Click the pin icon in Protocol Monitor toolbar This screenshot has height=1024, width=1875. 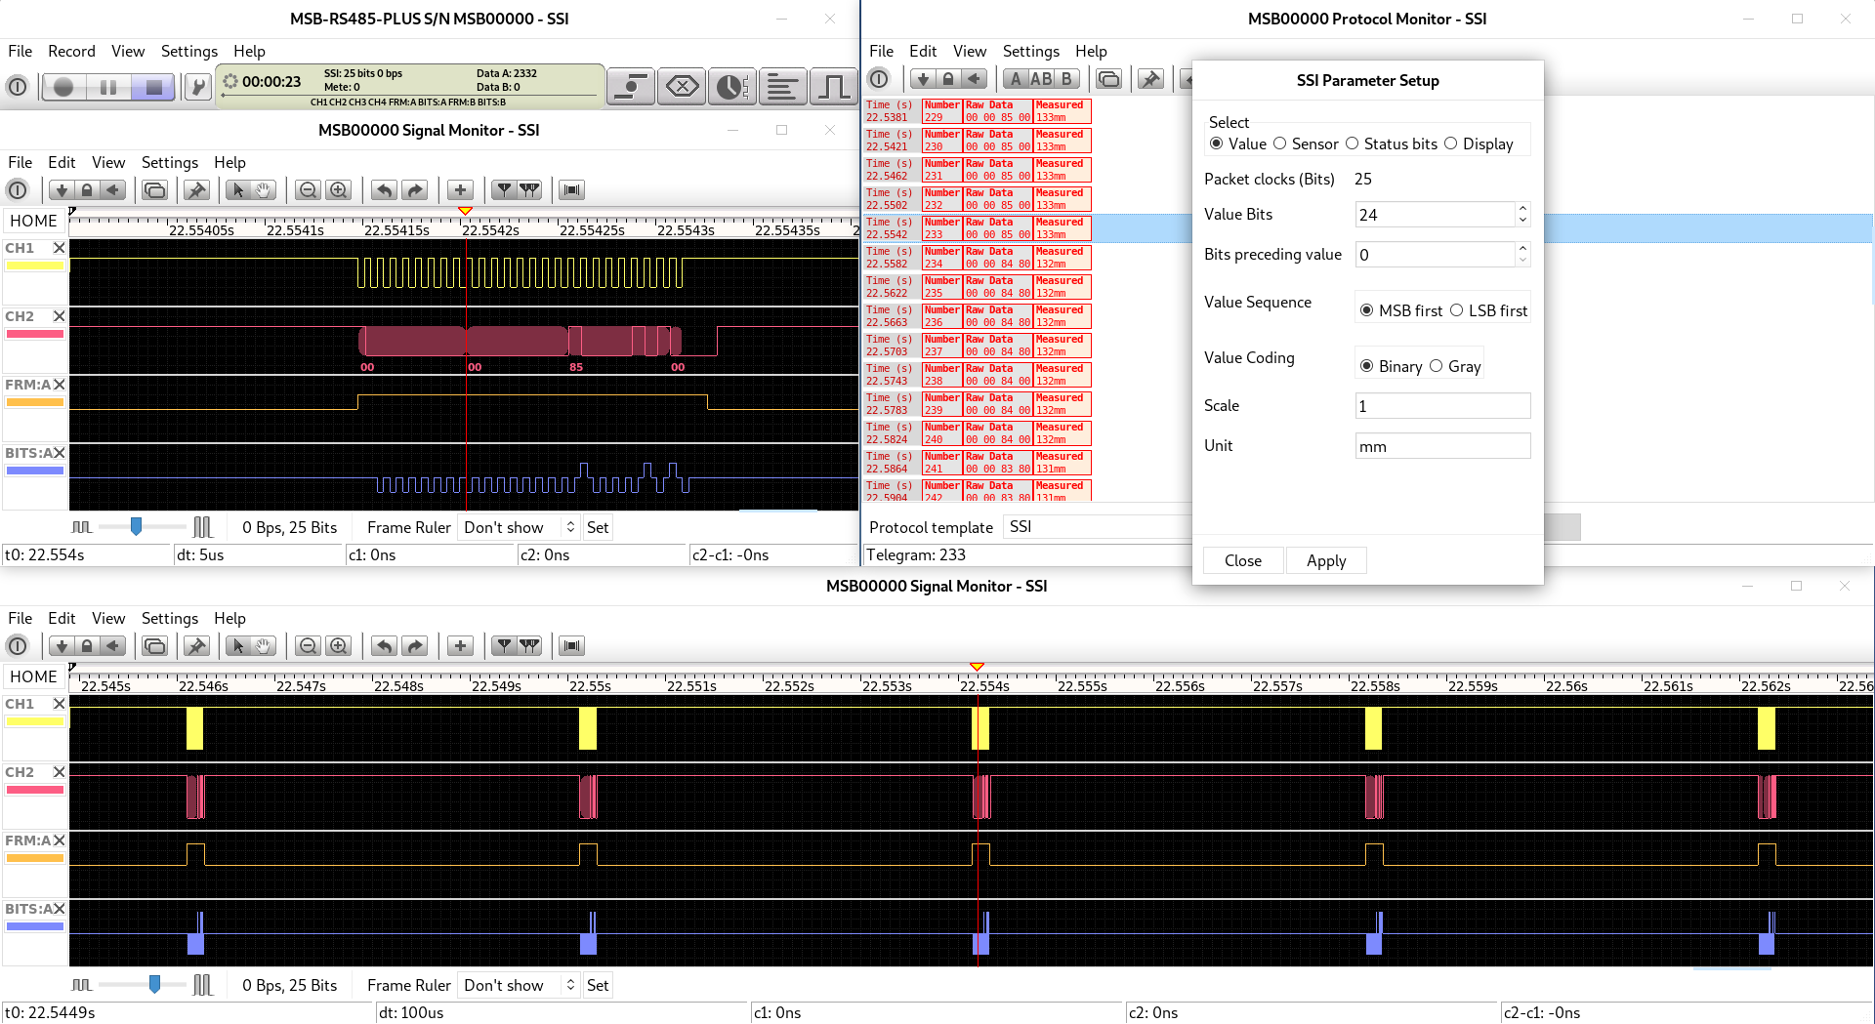click(1151, 79)
